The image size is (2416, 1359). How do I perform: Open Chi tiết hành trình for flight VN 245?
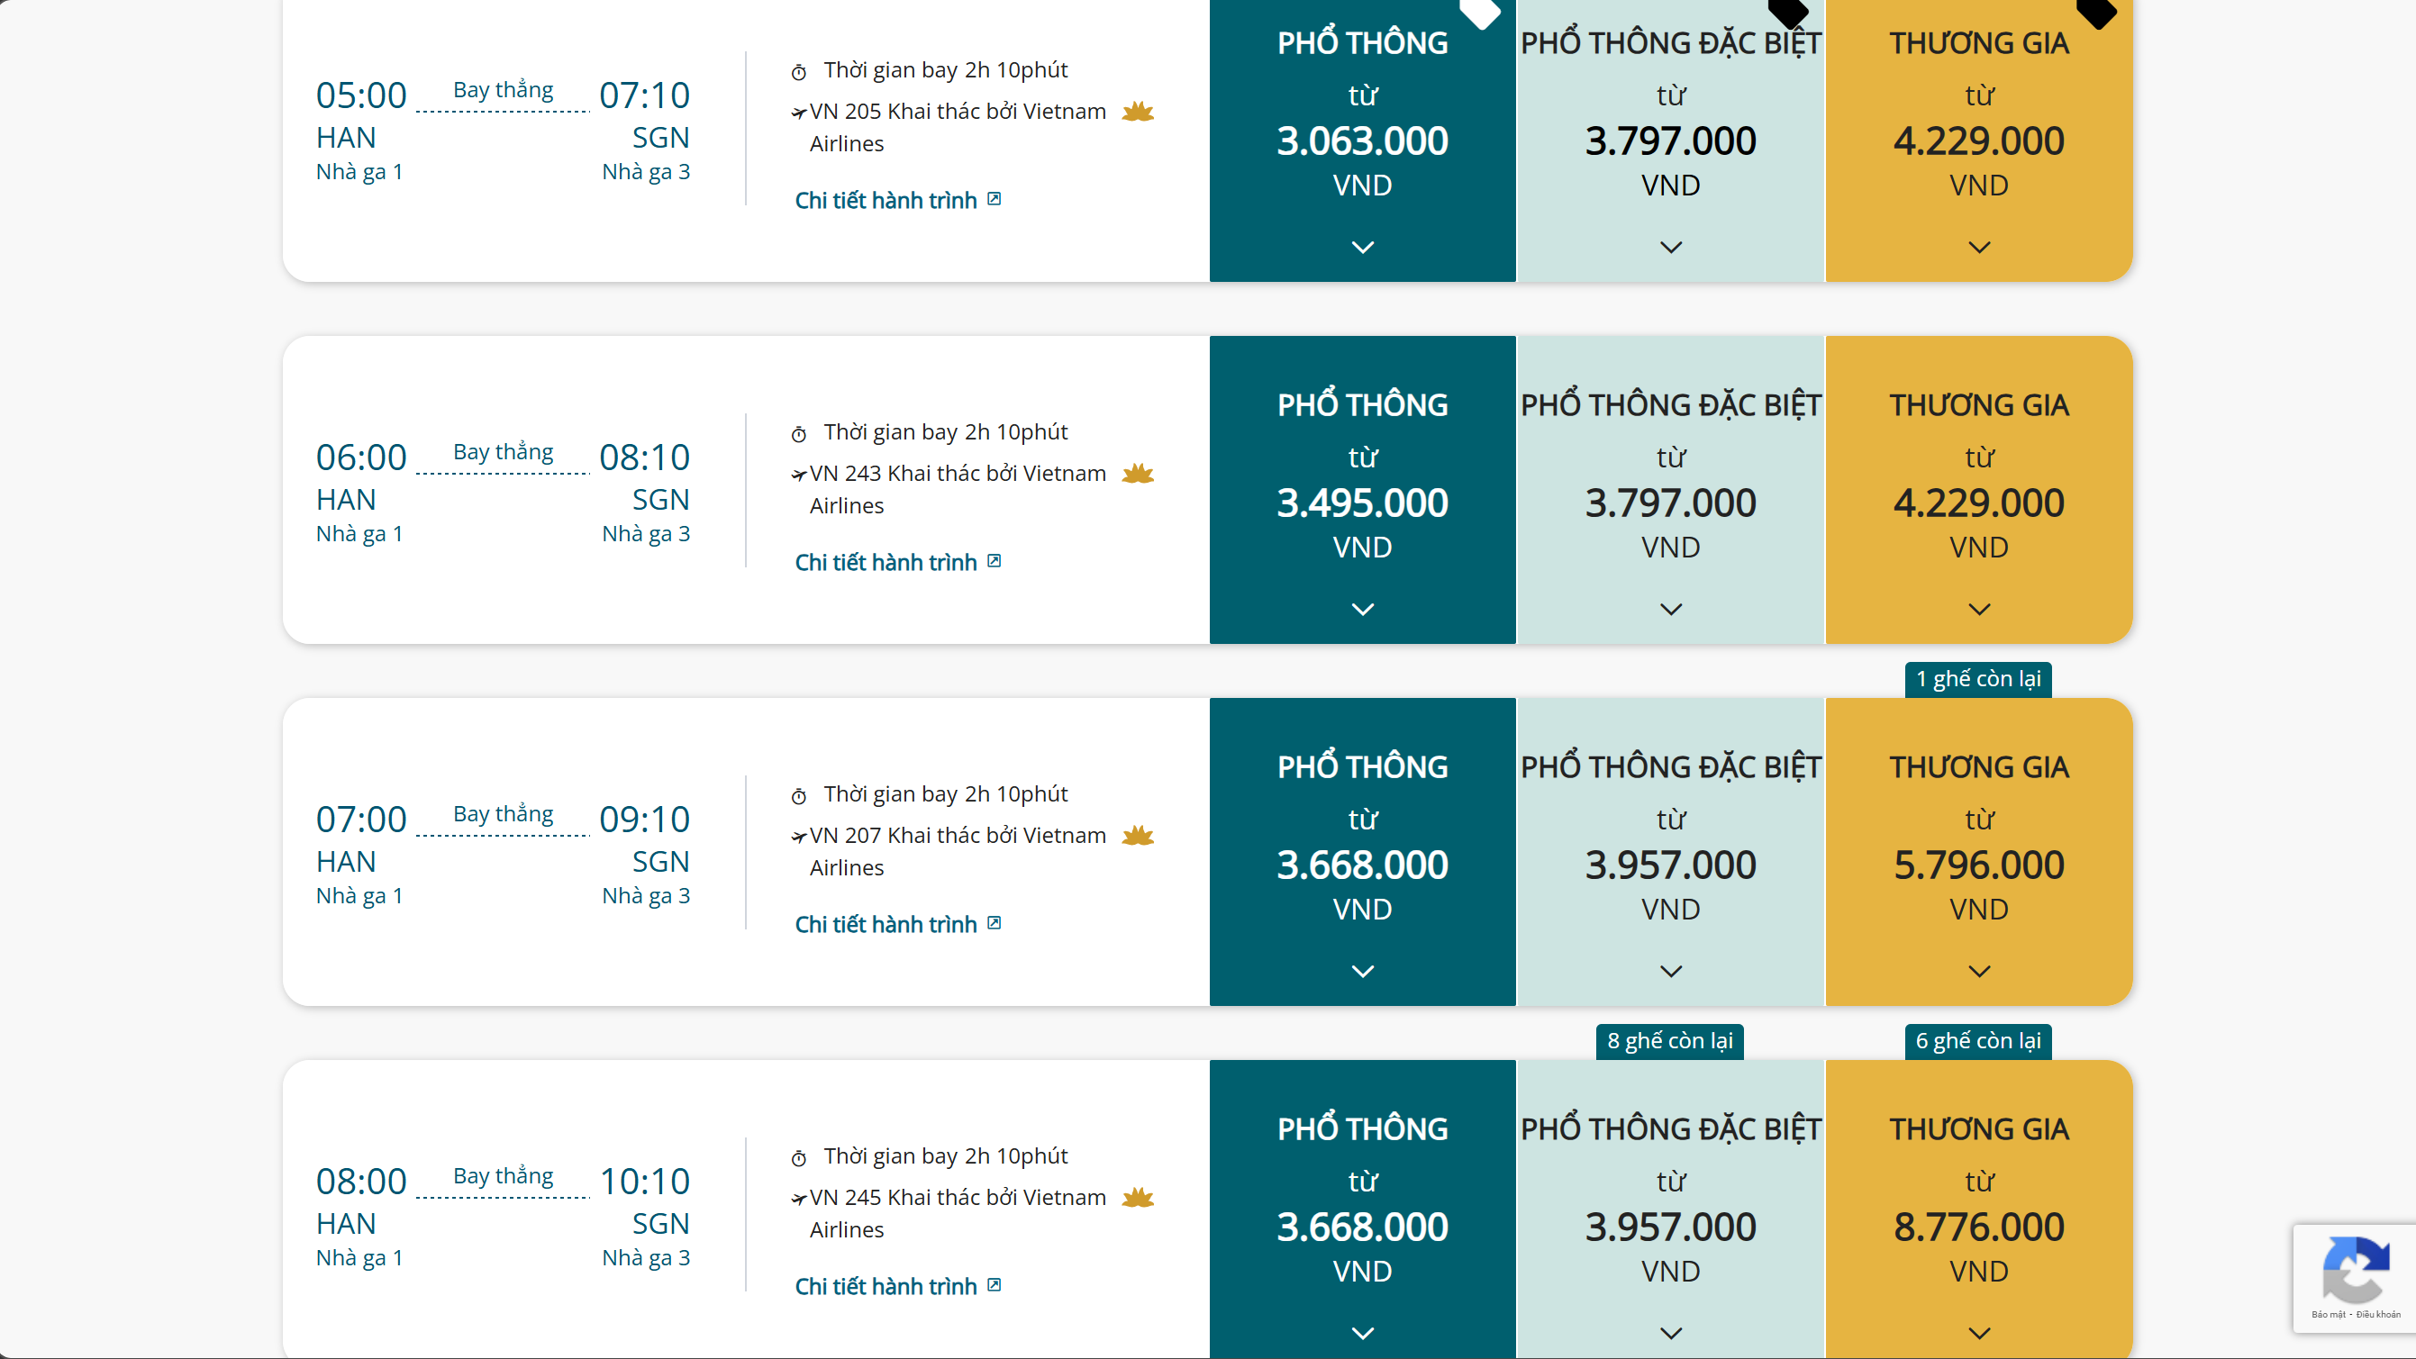click(886, 1286)
